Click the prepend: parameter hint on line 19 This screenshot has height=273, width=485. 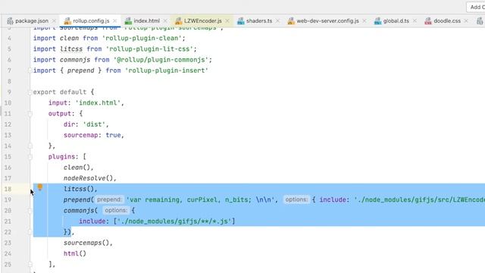109,199
